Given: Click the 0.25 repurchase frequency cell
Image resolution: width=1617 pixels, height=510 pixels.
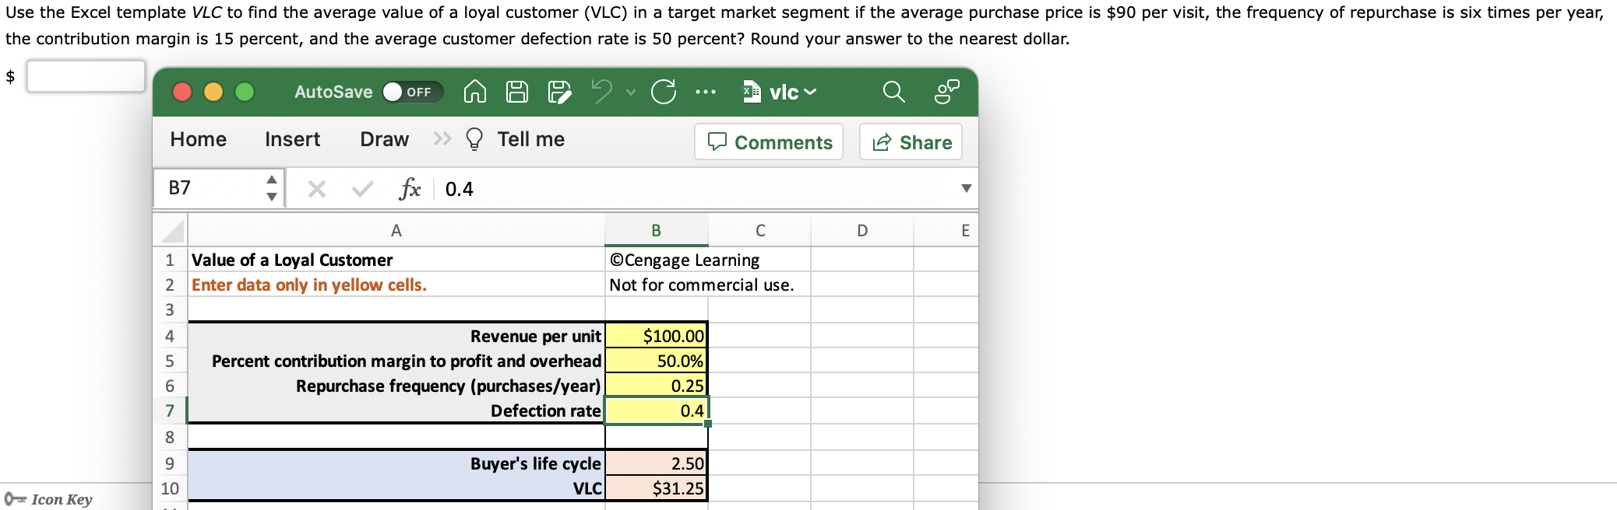Looking at the screenshot, I should click(x=656, y=386).
